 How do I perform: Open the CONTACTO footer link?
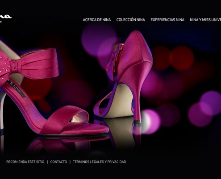click(58, 162)
